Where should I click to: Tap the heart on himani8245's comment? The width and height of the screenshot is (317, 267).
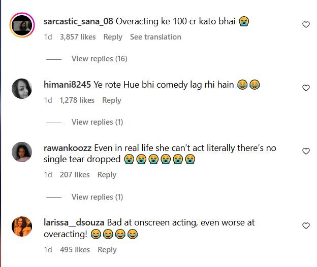coord(306,88)
